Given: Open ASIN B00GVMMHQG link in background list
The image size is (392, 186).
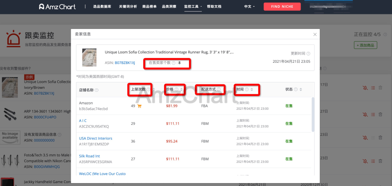Looking at the screenshot, I should [x=47, y=167].
